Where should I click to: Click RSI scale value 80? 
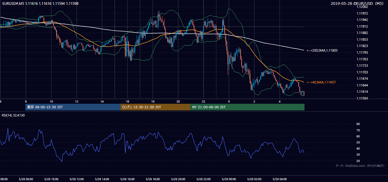pyautogui.click(x=358, y=124)
